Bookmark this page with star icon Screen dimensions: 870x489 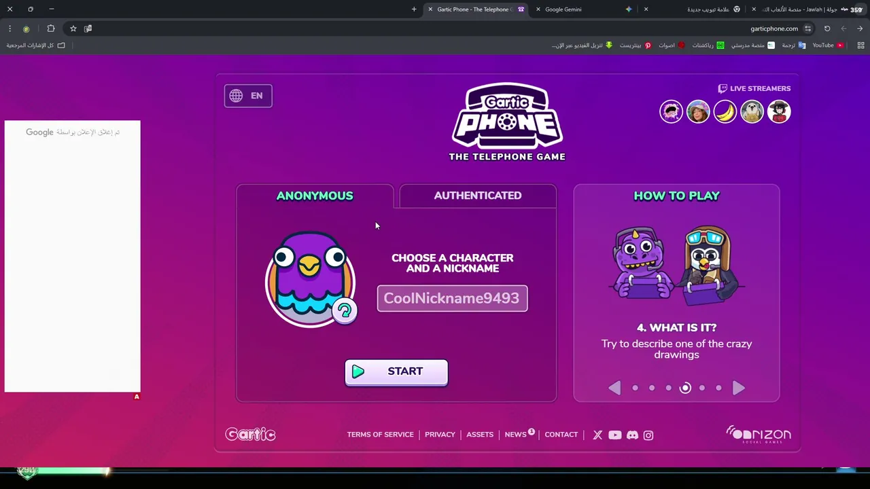[x=73, y=29]
